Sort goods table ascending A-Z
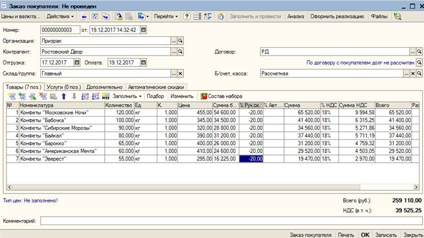The height and width of the screenshot is (238, 424). pyautogui.click(x=85, y=96)
